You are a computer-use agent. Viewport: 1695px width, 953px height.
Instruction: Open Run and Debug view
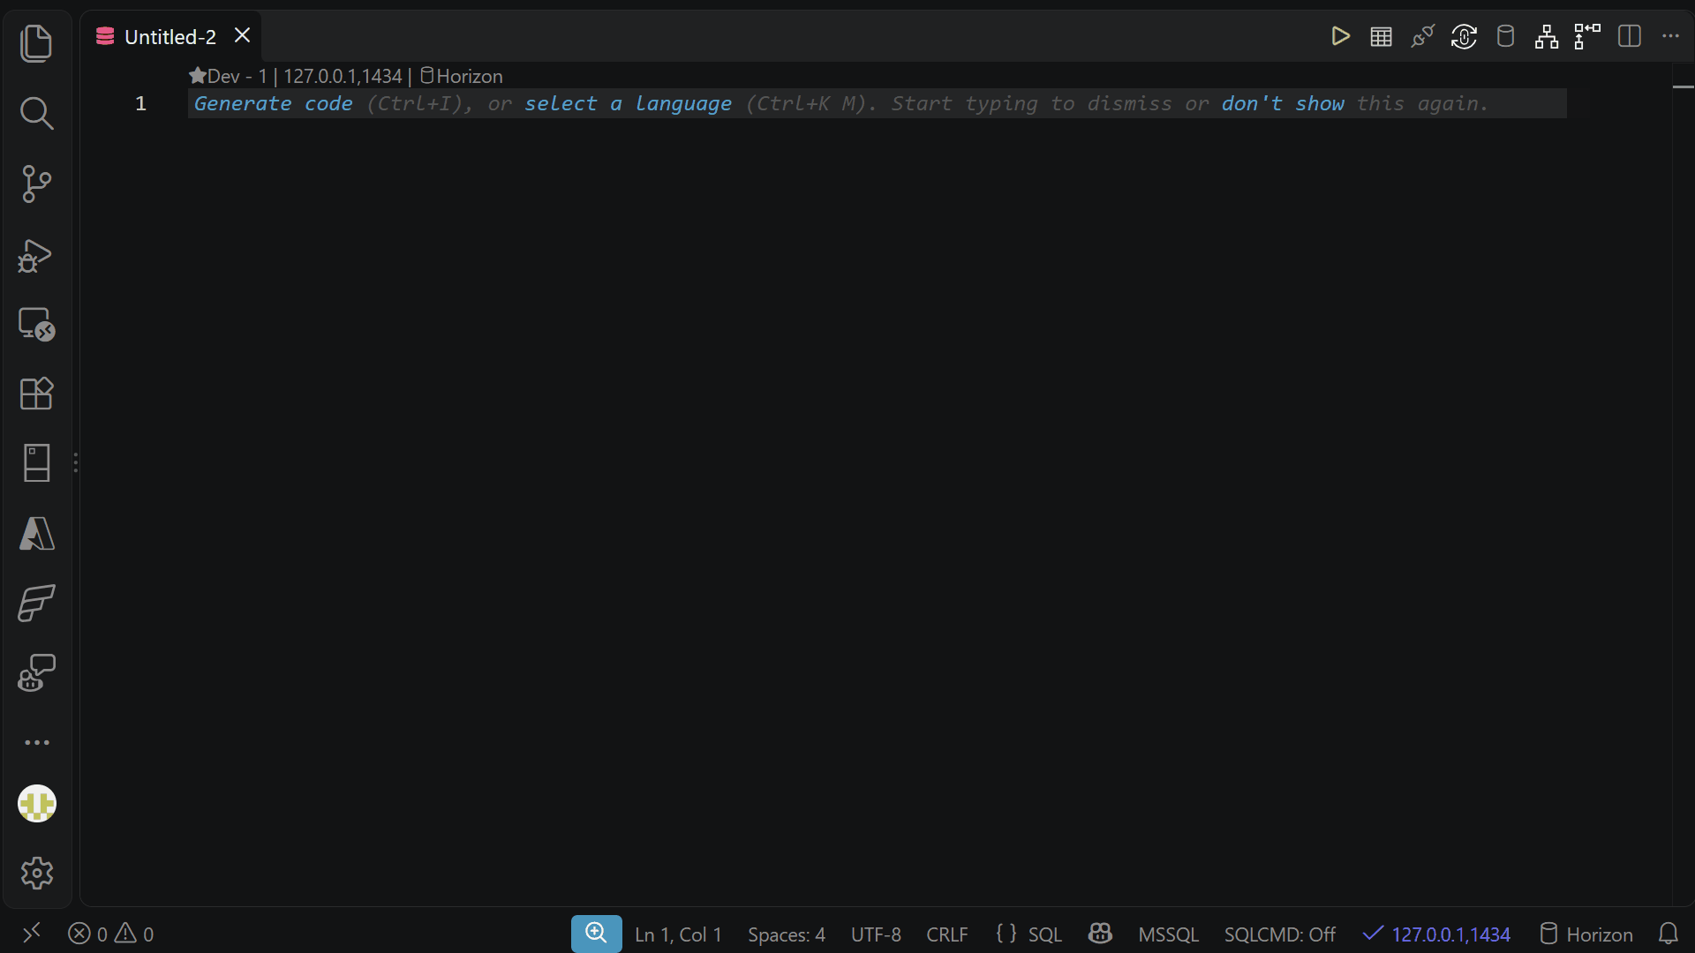pyautogui.click(x=36, y=254)
